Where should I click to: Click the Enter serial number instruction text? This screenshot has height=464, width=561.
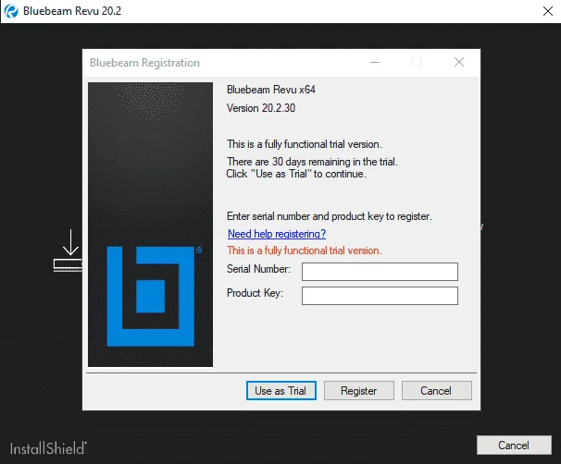pyautogui.click(x=330, y=216)
